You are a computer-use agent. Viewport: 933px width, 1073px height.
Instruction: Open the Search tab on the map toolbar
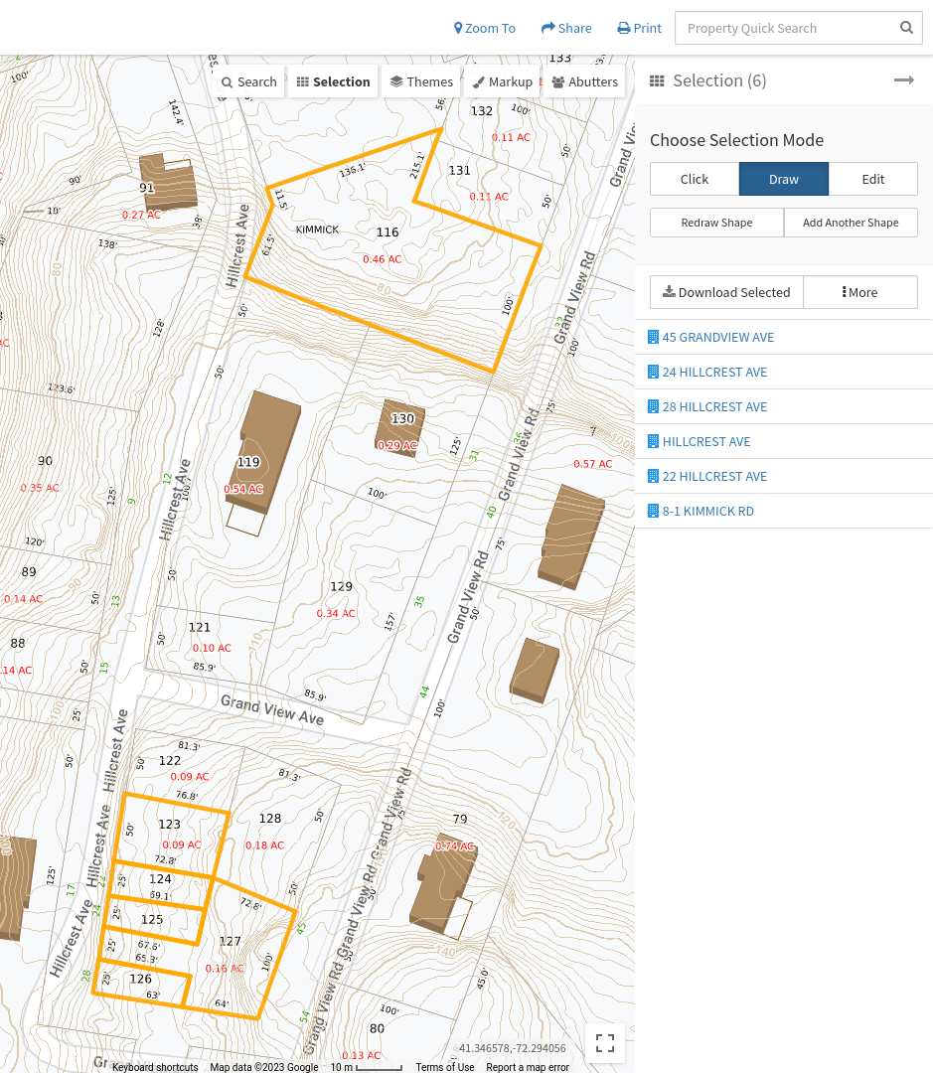pyautogui.click(x=248, y=81)
